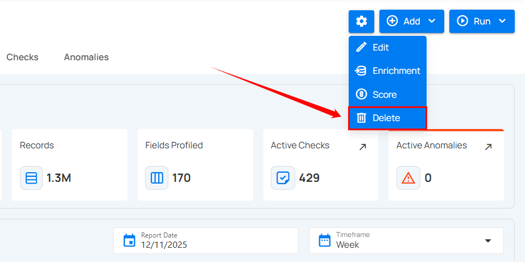Switch to the Anomalies tab
Viewport: 525px width, 262px height.
pos(86,57)
